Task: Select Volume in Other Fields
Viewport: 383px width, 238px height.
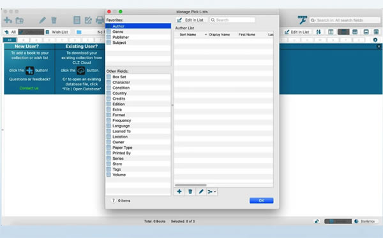Action: click(139, 175)
